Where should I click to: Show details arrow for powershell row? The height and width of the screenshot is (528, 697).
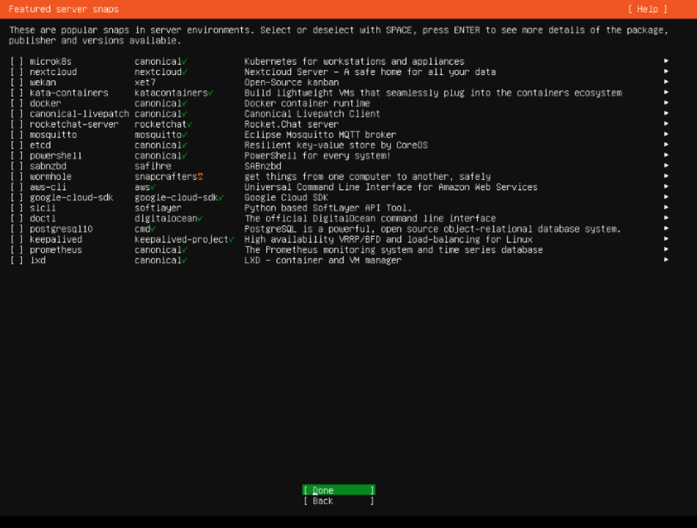666,155
